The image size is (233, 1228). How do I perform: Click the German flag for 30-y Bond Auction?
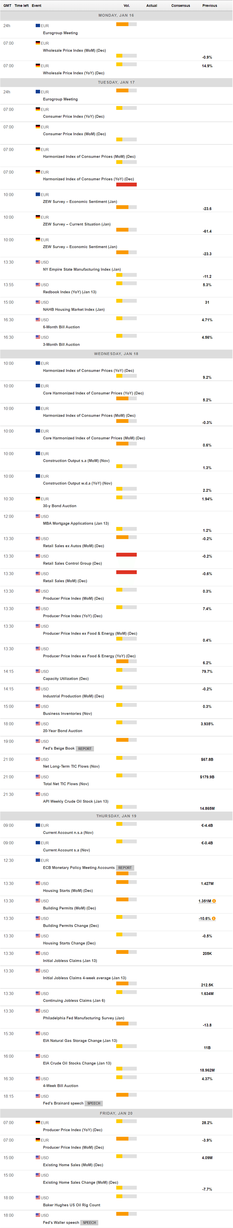[37, 499]
